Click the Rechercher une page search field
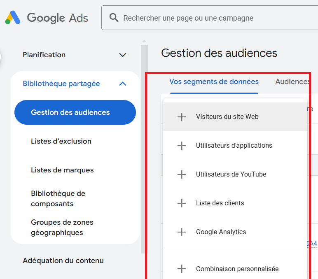Image resolution: width=318 pixels, height=279 pixels. [210, 18]
